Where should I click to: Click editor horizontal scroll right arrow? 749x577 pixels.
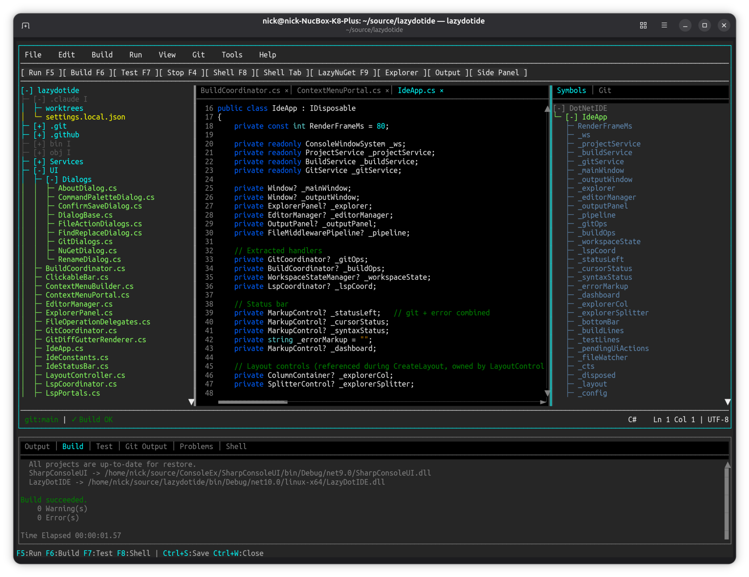543,402
